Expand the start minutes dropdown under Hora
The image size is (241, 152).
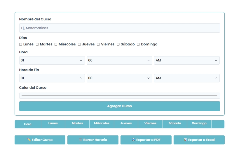(x=119, y=61)
